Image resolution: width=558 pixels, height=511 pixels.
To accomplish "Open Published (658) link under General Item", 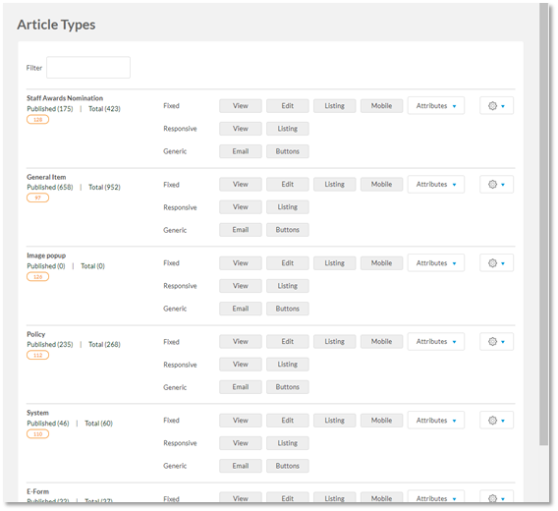I will 50,188.
